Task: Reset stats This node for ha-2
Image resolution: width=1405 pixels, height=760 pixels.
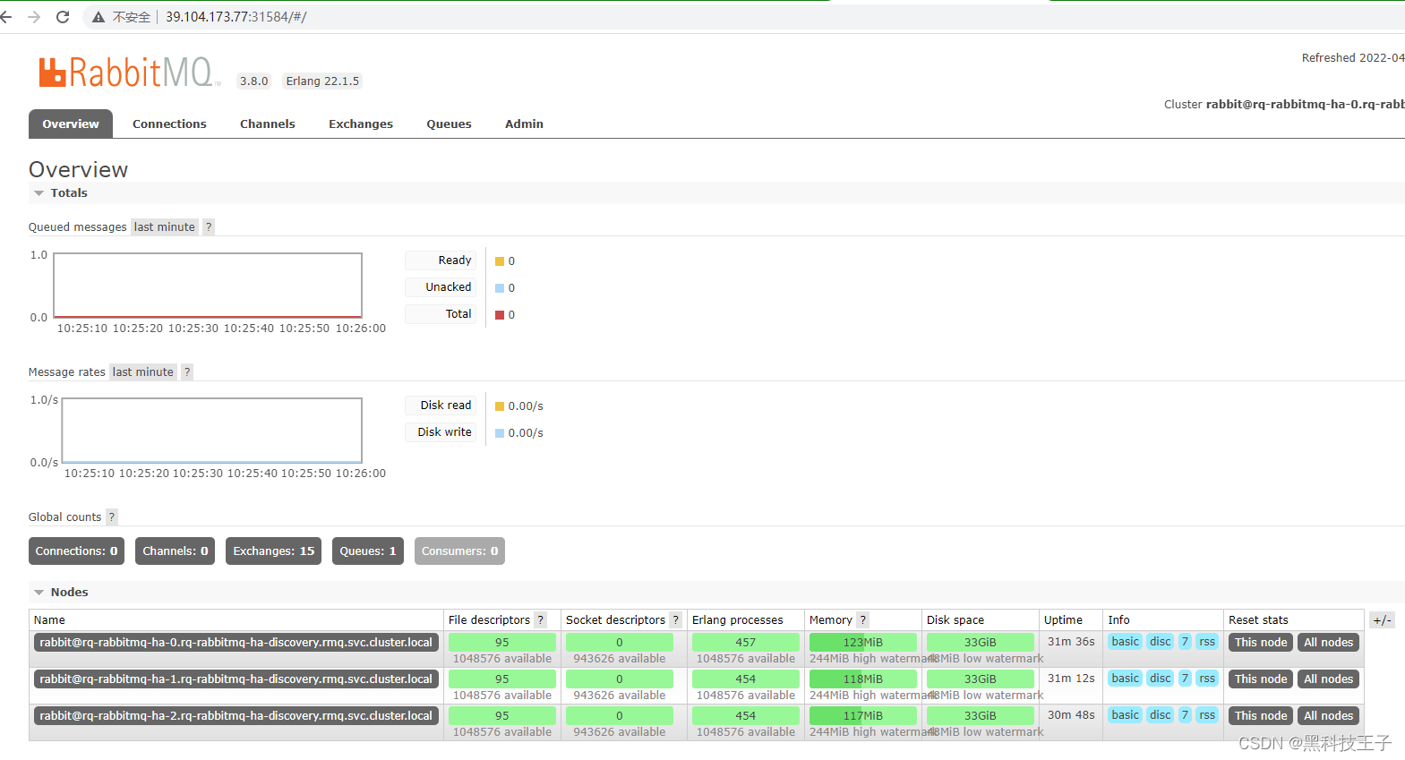Action: point(1261,716)
